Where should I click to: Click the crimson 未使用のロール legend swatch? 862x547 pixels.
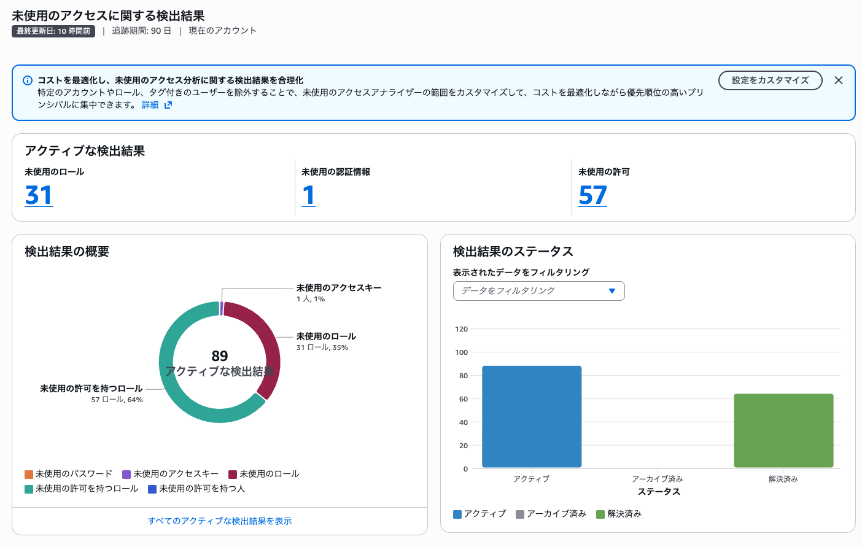pos(233,474)
